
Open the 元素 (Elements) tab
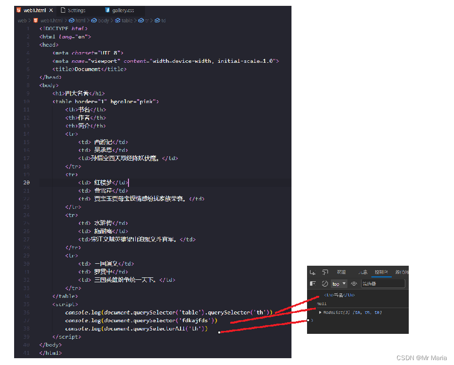point(363,272)
